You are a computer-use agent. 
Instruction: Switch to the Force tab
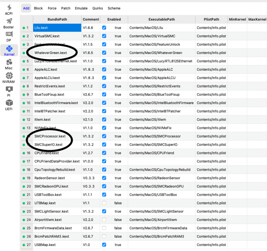click(x=52, y=8)
